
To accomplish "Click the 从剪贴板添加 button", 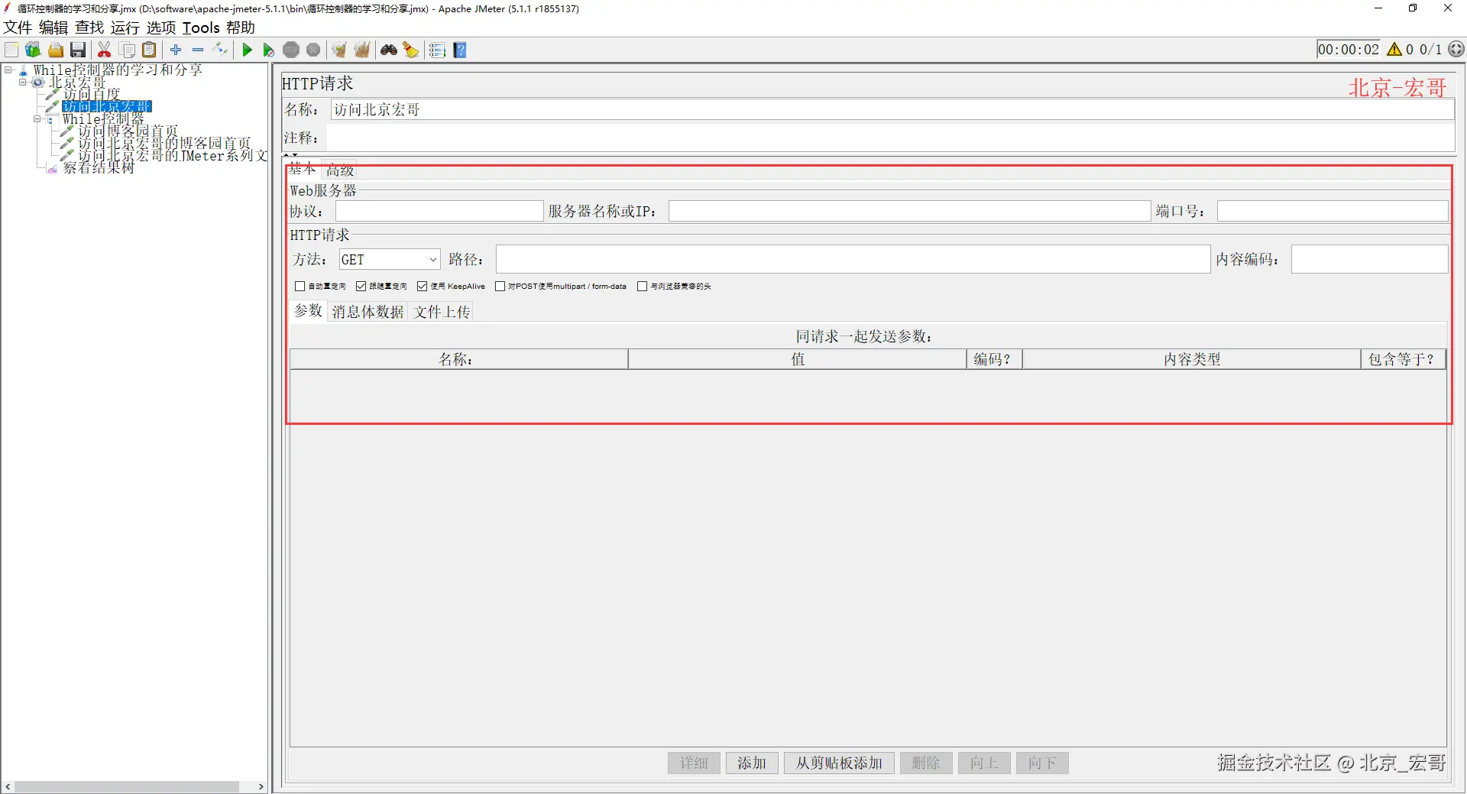I will 839,763.
